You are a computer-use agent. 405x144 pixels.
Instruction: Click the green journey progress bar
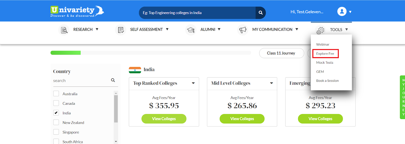66,53
